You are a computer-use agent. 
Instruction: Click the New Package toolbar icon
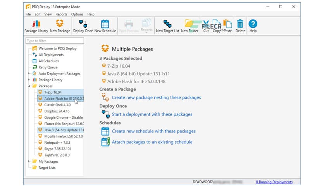[x=60, y=24]
